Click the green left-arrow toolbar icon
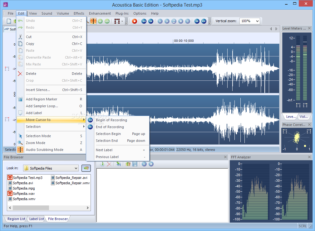This screenshot has height=231, width=315. 100,21
